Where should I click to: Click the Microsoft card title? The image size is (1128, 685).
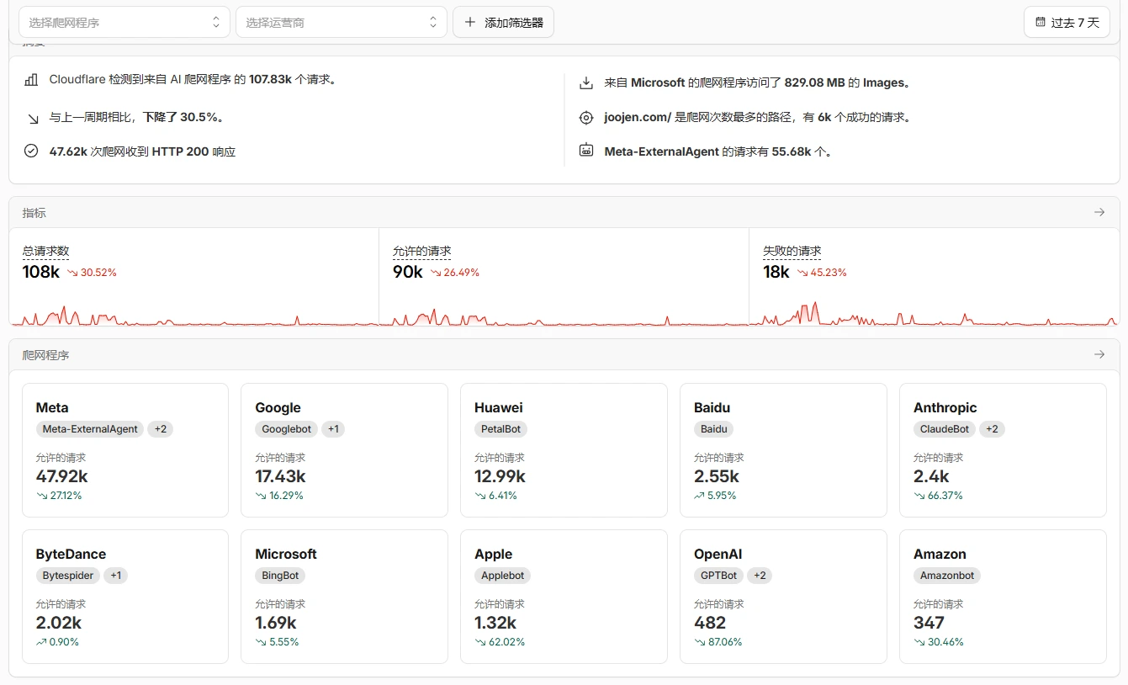286,554
